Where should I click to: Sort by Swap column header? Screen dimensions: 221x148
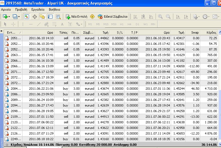click(193, 33)
